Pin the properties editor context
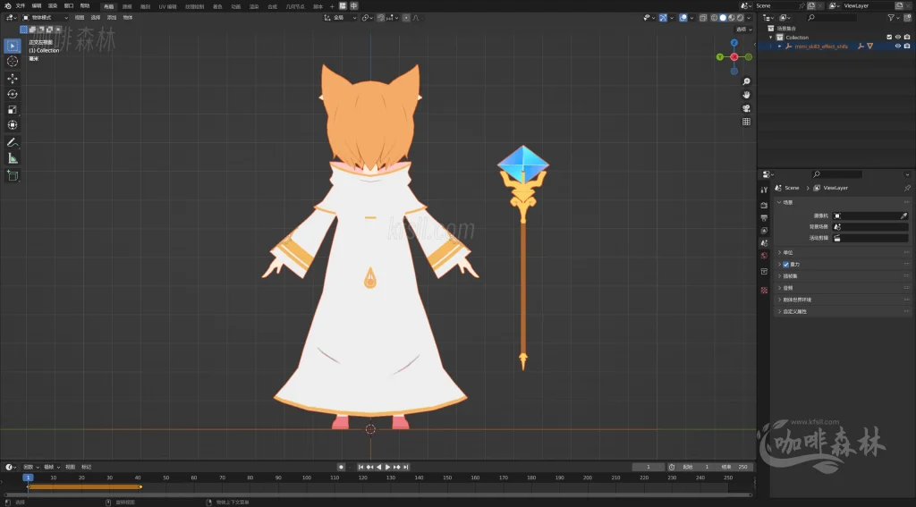The width and height of the screenshot is (916, 507). click(x=907, y=188)
